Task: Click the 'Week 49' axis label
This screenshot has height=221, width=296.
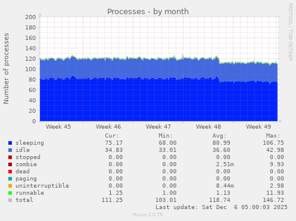Action: 258,127
